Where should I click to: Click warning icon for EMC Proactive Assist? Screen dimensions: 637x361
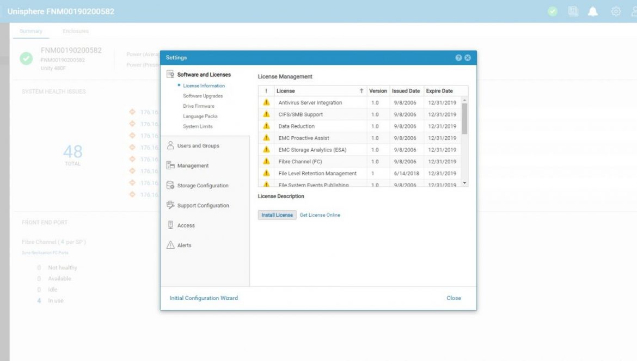(266, 138)
